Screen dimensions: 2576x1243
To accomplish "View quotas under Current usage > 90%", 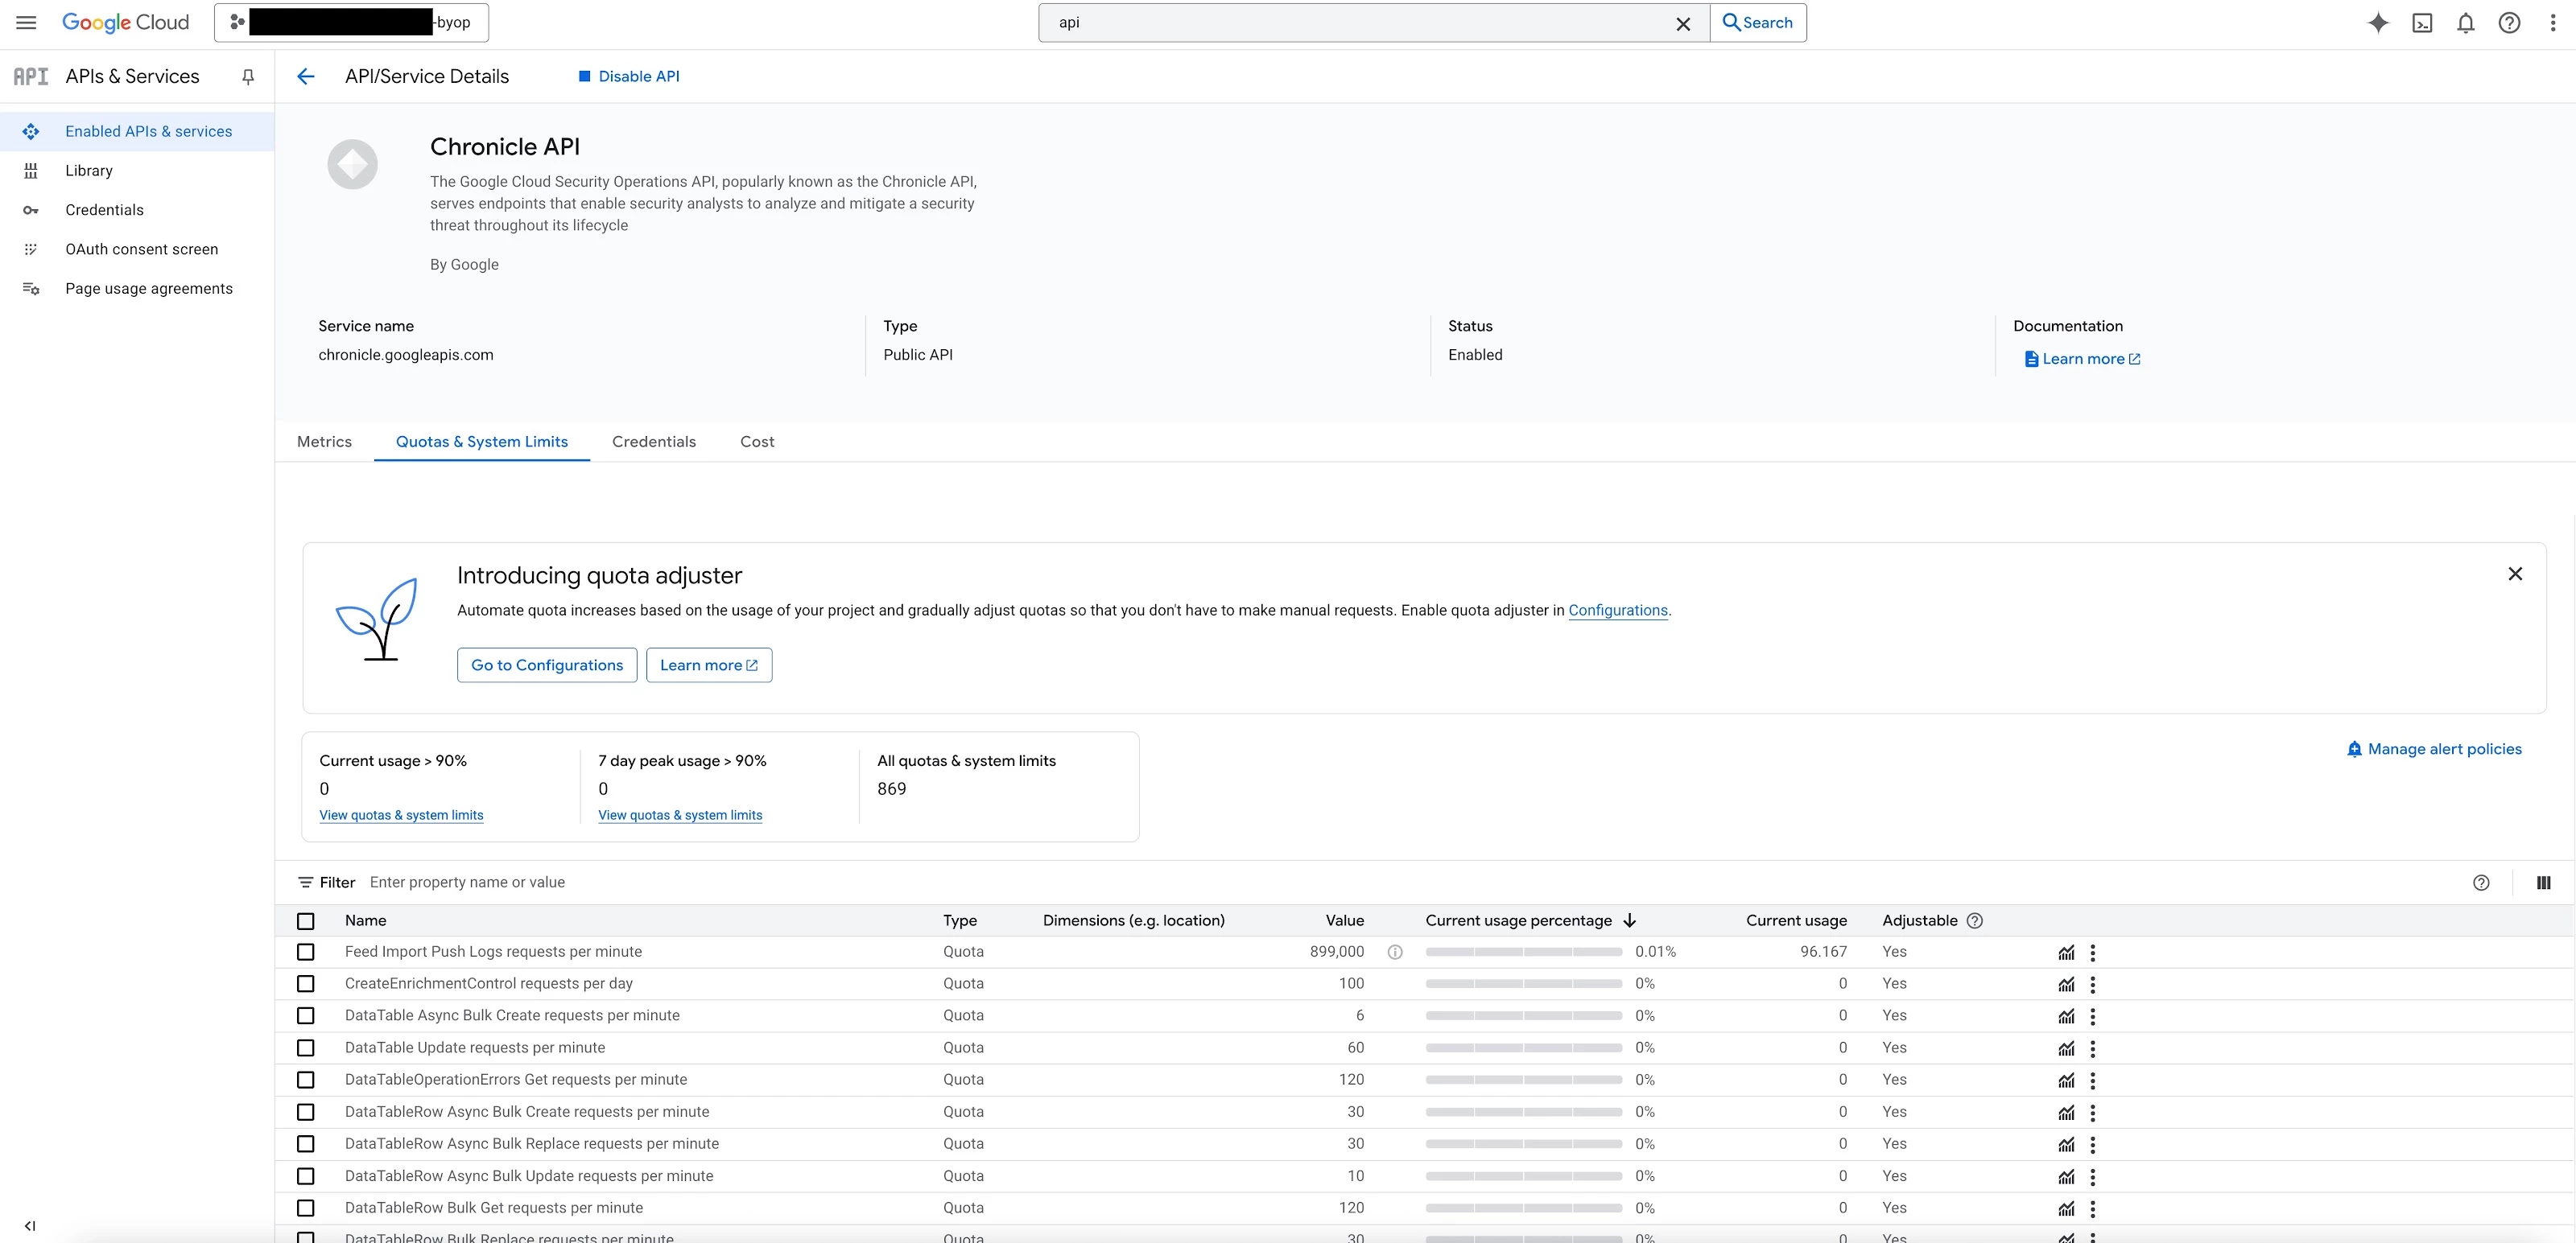I will click(x=401, y=815).
